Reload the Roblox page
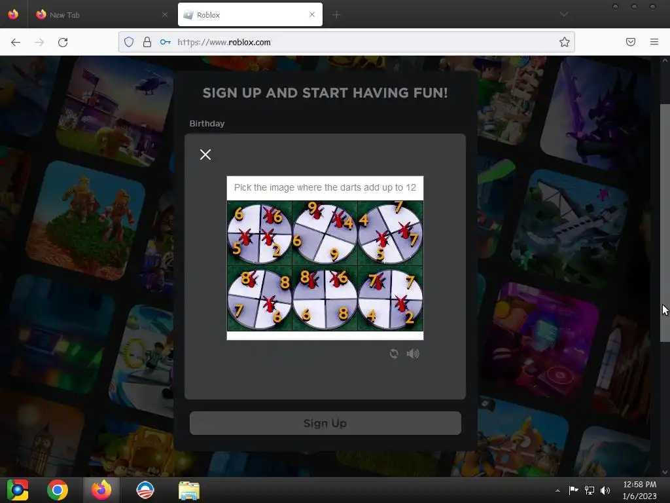 pos(63,43)
